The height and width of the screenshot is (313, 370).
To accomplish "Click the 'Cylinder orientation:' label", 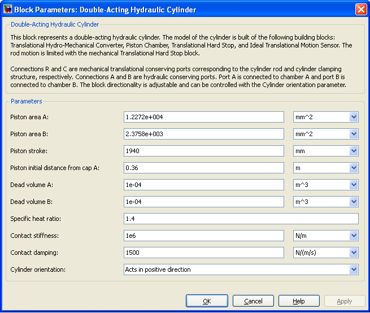I will (38, 269).
